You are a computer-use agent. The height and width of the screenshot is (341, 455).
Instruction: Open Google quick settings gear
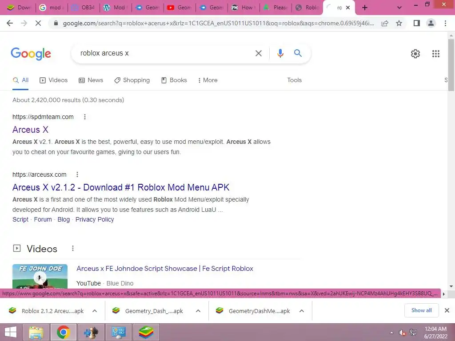415,54
